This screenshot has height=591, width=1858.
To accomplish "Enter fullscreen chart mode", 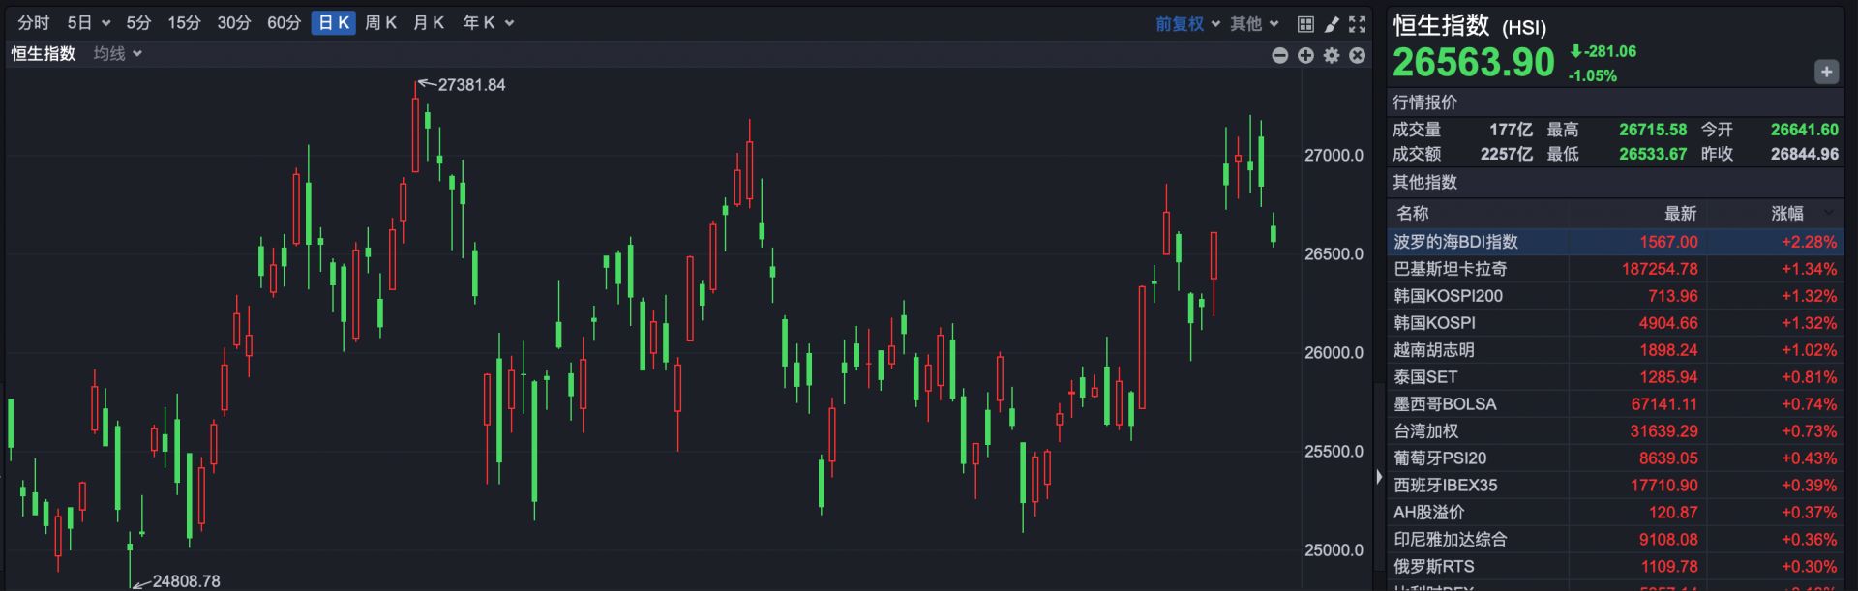I will [1358, 24].
